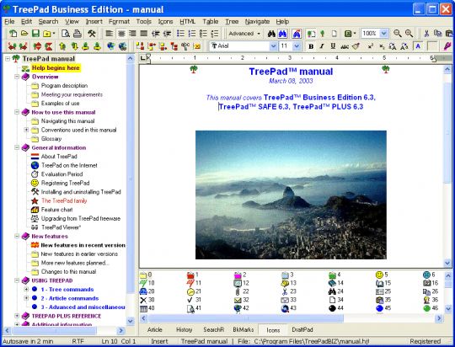
Task: Select the Help begins here node
Action: [56, 68]
